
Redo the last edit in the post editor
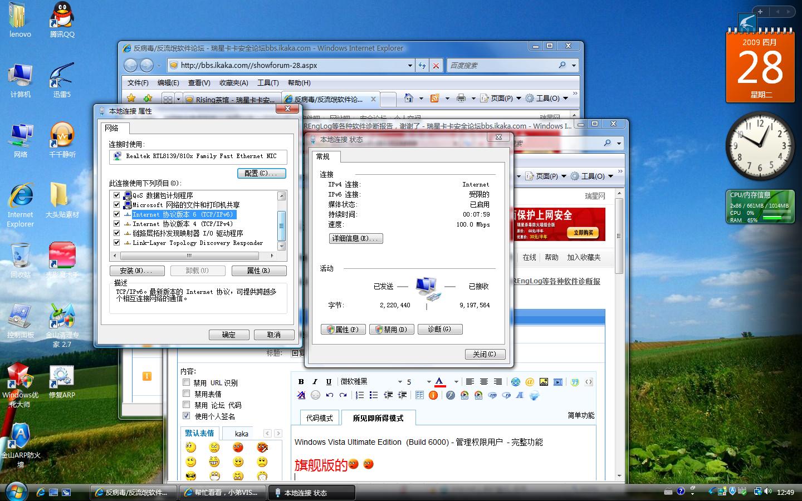(343, 395)
